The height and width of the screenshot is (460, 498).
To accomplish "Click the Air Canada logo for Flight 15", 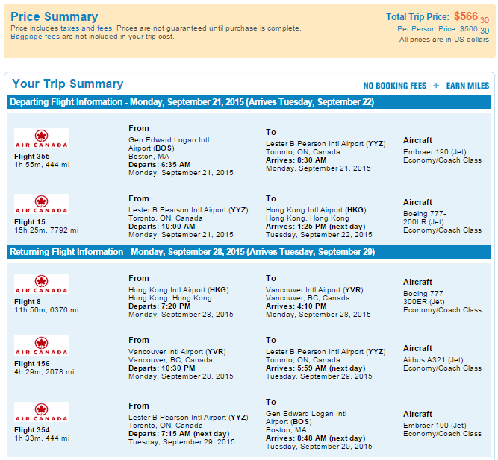I will (41, 204).
